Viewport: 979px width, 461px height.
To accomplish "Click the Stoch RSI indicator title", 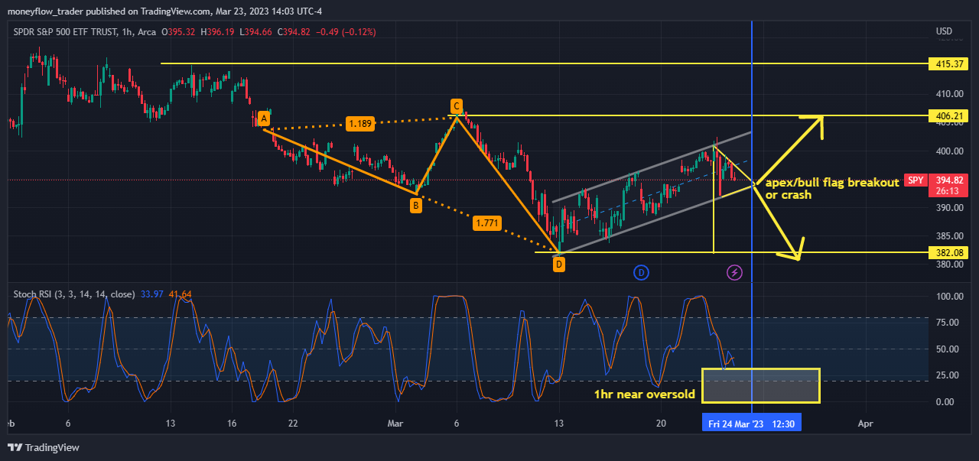I will (x=73, y=294).
